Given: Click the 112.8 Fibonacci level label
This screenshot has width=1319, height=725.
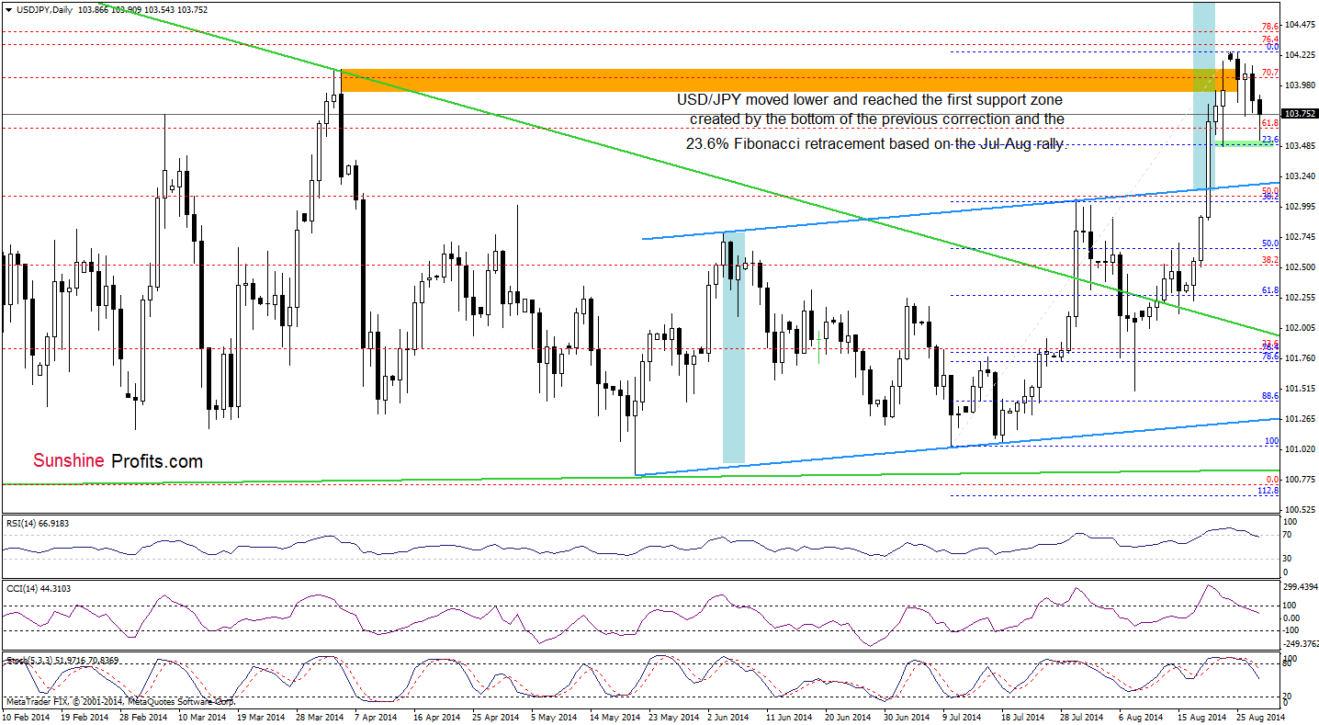Looking at the screenshot, I should click(x=1268, y=492).
